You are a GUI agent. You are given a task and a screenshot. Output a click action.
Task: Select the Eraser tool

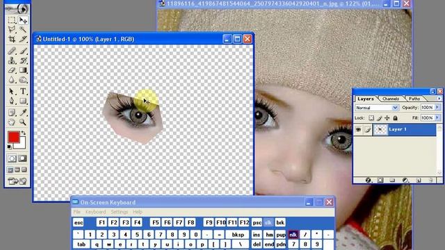[x=12, y=70]
